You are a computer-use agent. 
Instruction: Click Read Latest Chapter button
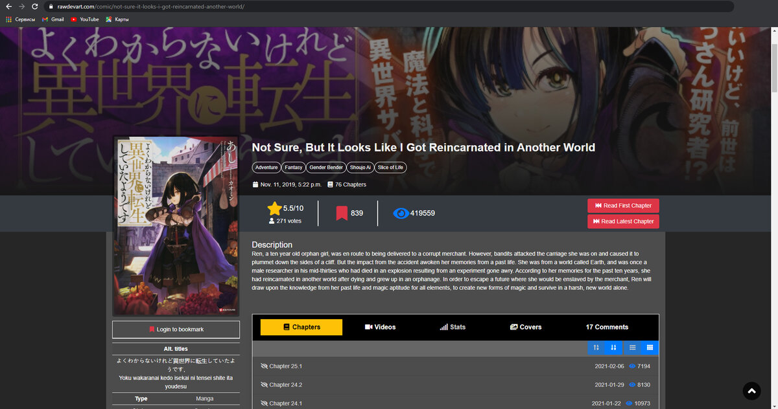pyautogui.click(x=623, y=221)
